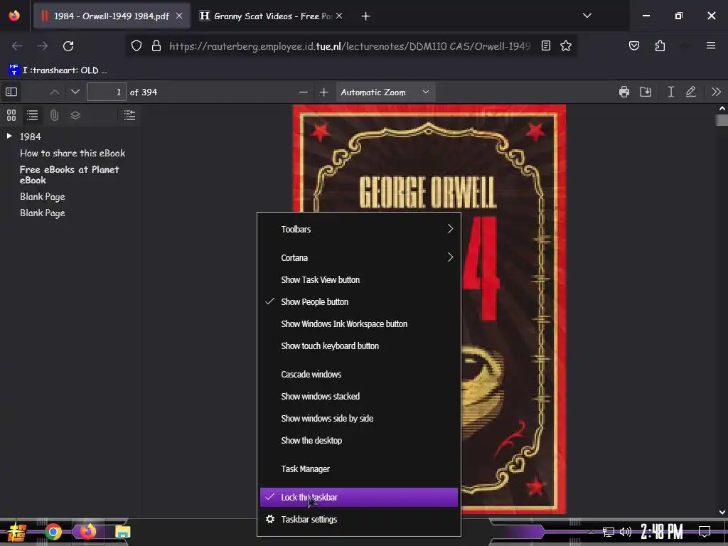The height and width of the screenshot is (546, 728).
Task: Launch Chrome from the taskbar
Action: [53, 532]
